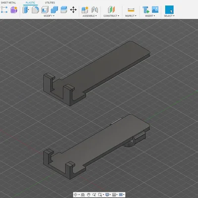Pick the Move/Copy arrows tool

point(73,10)
